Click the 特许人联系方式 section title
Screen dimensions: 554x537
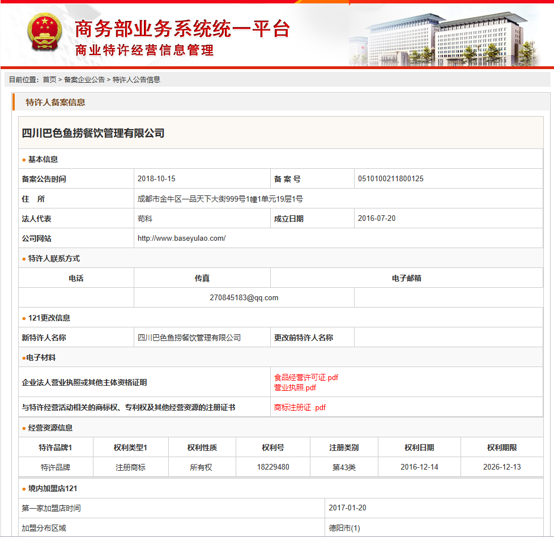54,259
